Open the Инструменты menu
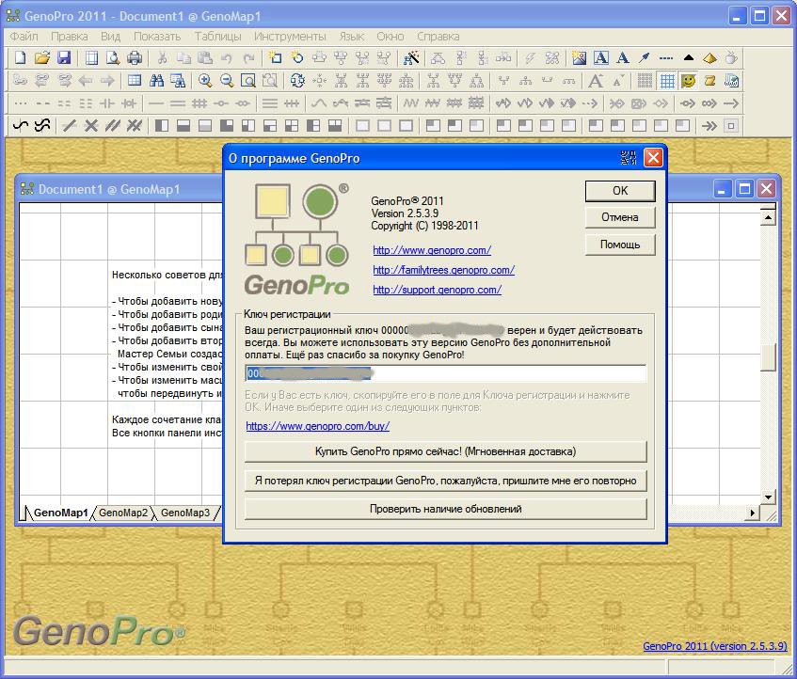Image resolution: width=797 pixels, height=679 pixels. (x=290, y=37)
